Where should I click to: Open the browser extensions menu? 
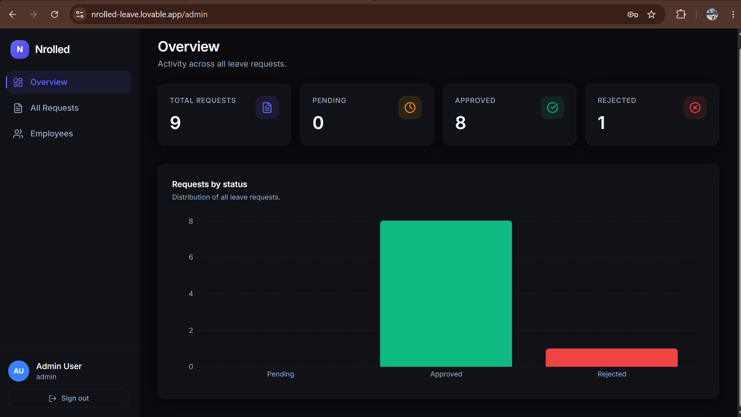(x=681, y=14)
